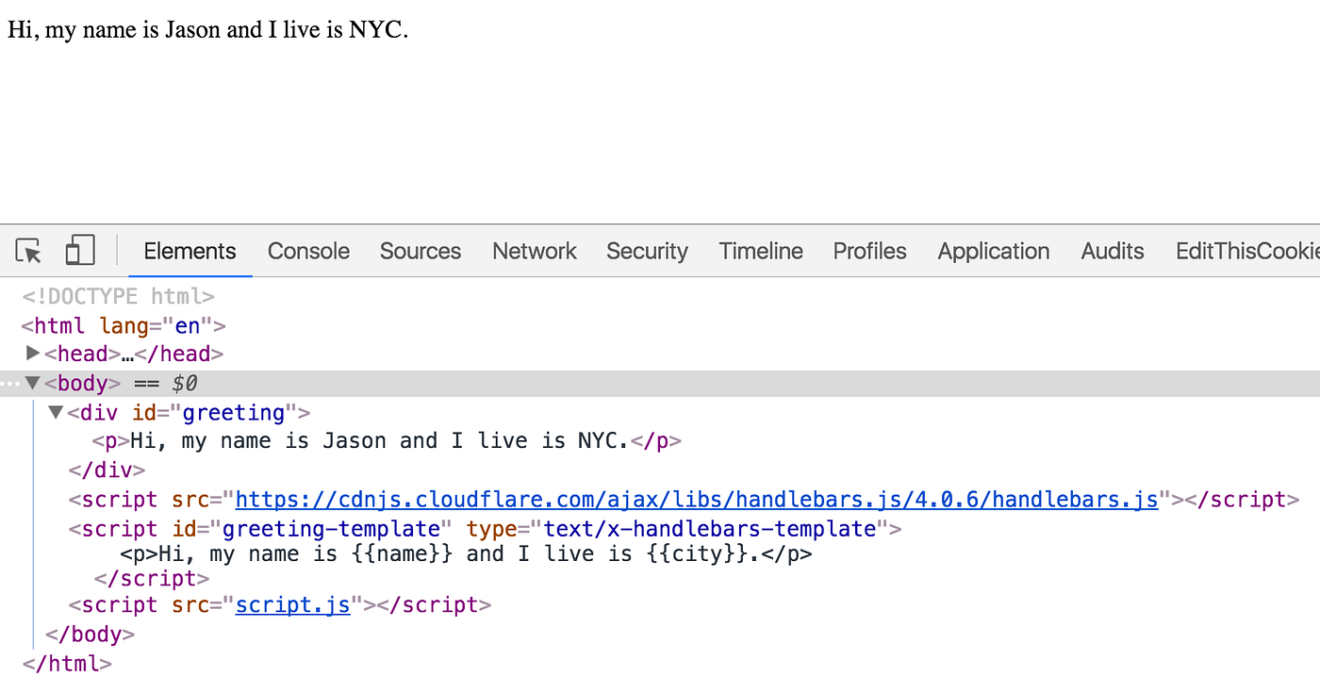The height and width of the screenshot is (693, 1320).
Task: Open the Audits panel
Action: point(1112,251)
